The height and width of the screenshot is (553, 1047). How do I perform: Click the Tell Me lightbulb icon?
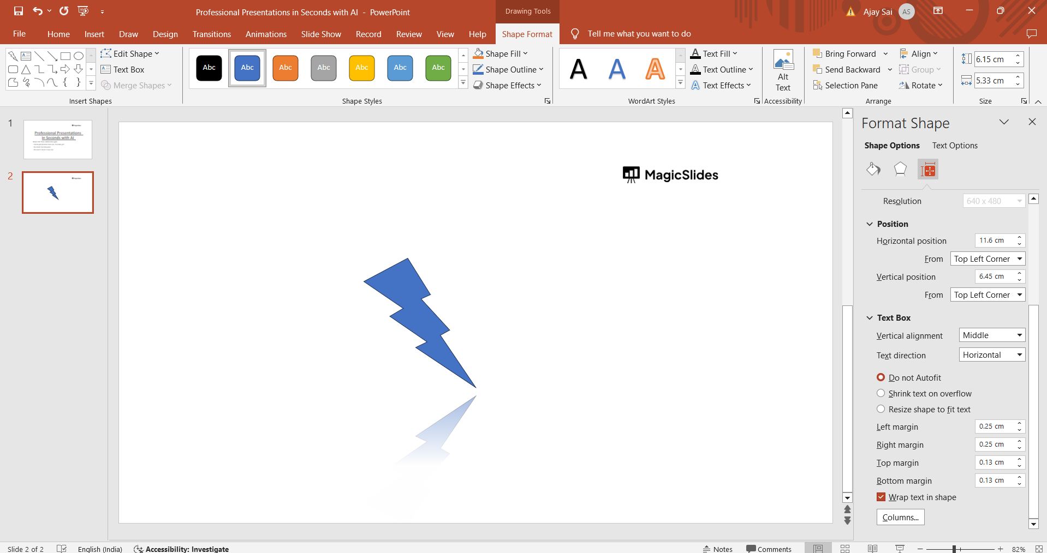coord(575,34)
